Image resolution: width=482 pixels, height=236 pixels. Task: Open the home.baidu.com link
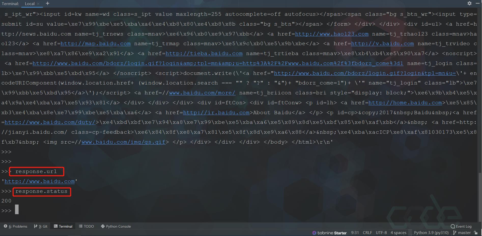405,103
